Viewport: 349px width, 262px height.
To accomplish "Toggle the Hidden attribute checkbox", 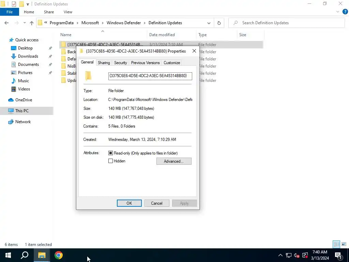I will click(x=110, y=161).
